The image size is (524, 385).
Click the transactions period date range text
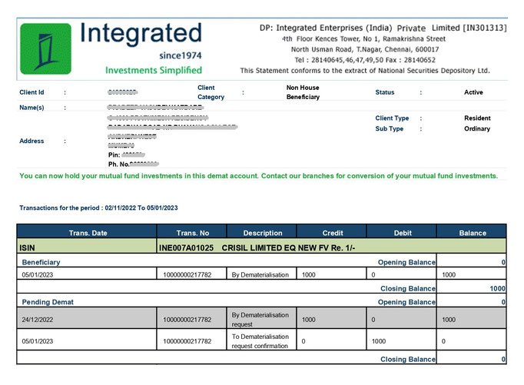click(x=98, y=208)
